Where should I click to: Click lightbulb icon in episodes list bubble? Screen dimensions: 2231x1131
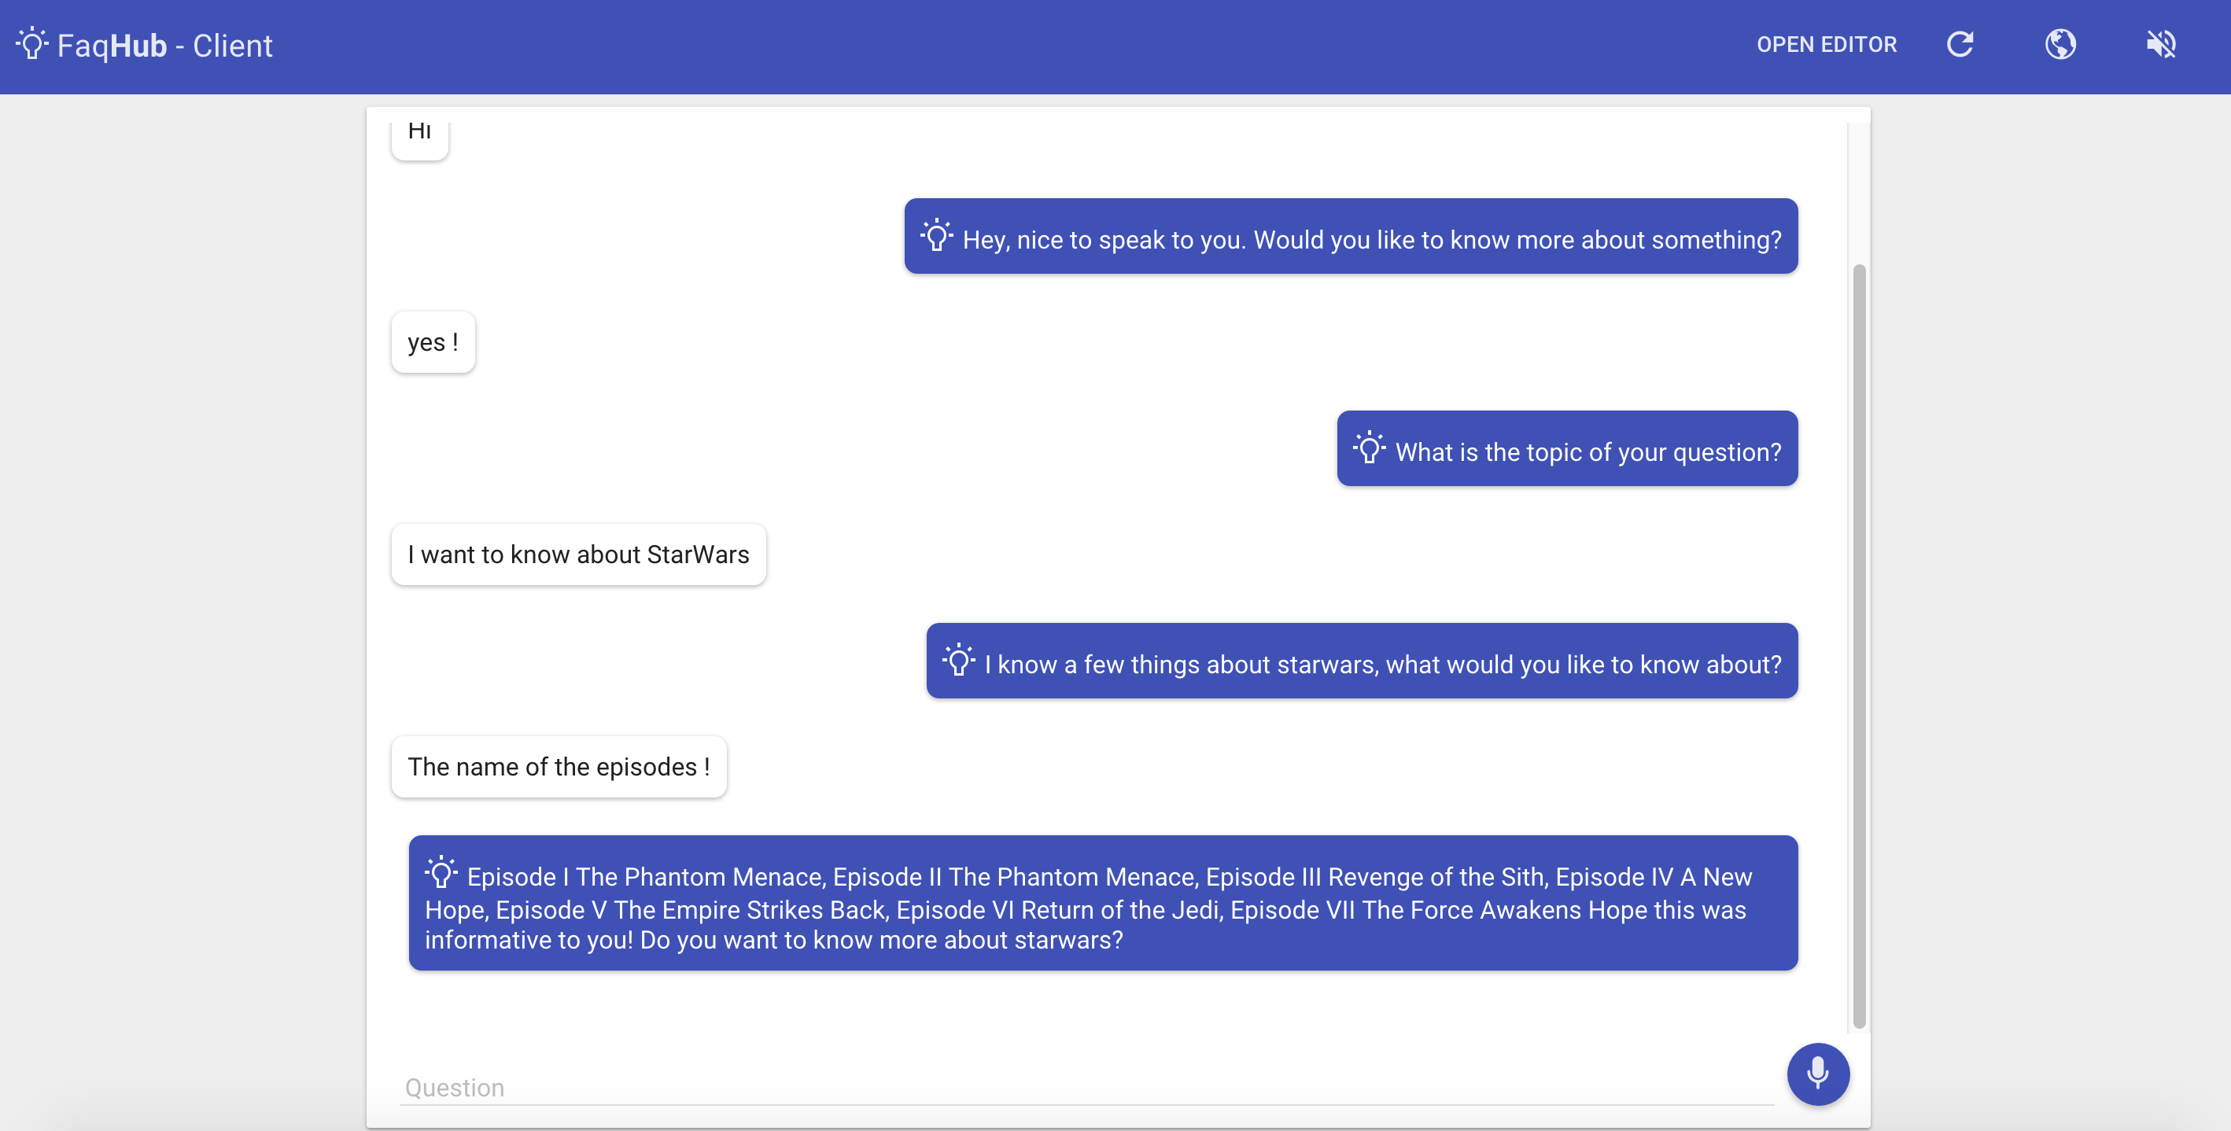441,872
